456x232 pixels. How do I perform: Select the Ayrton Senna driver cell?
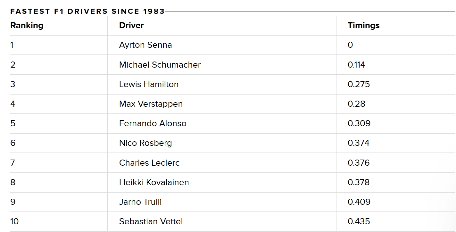[145, 45]
